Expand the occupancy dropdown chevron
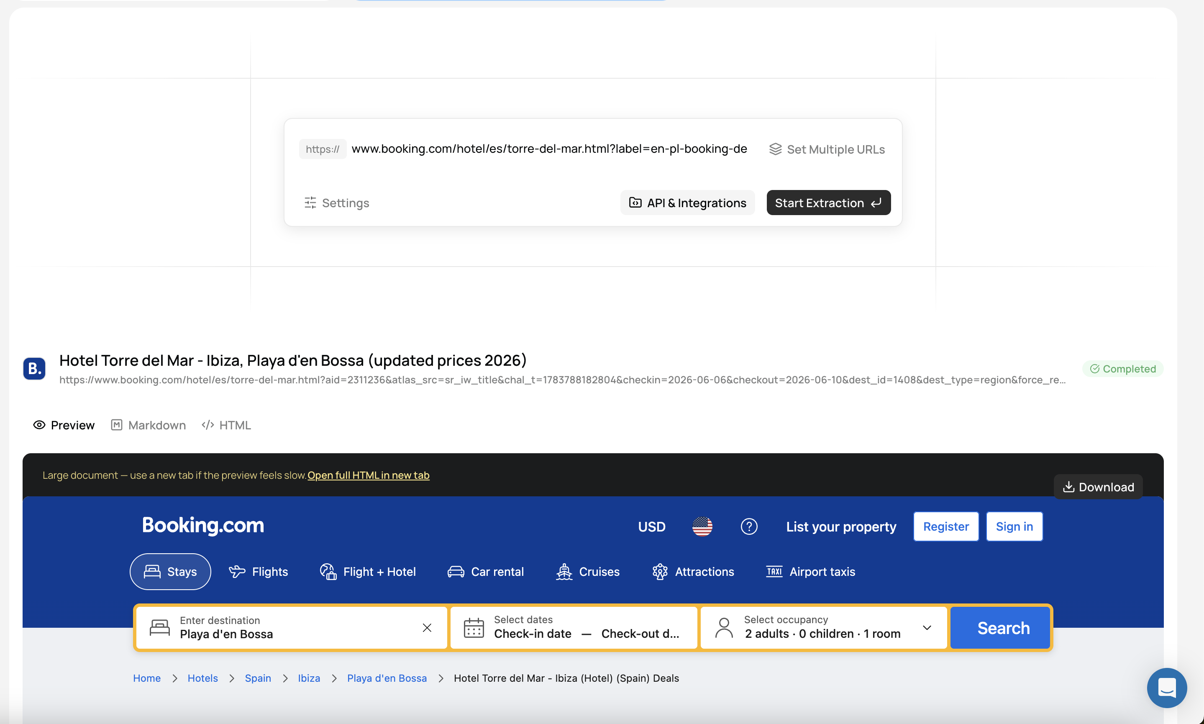This screenshot has width=1204, height=724. point(927,627)
